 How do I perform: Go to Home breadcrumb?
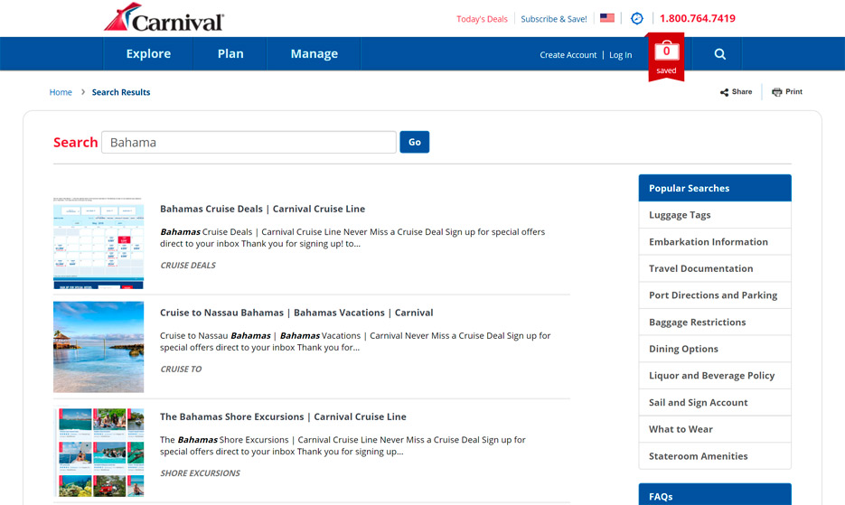pyautogui.click(x=61, y=92)
